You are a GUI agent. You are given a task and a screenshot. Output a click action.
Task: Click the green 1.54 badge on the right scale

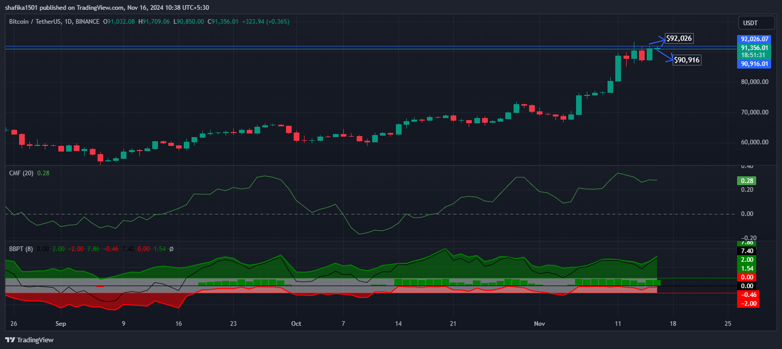tap(747, 269)
